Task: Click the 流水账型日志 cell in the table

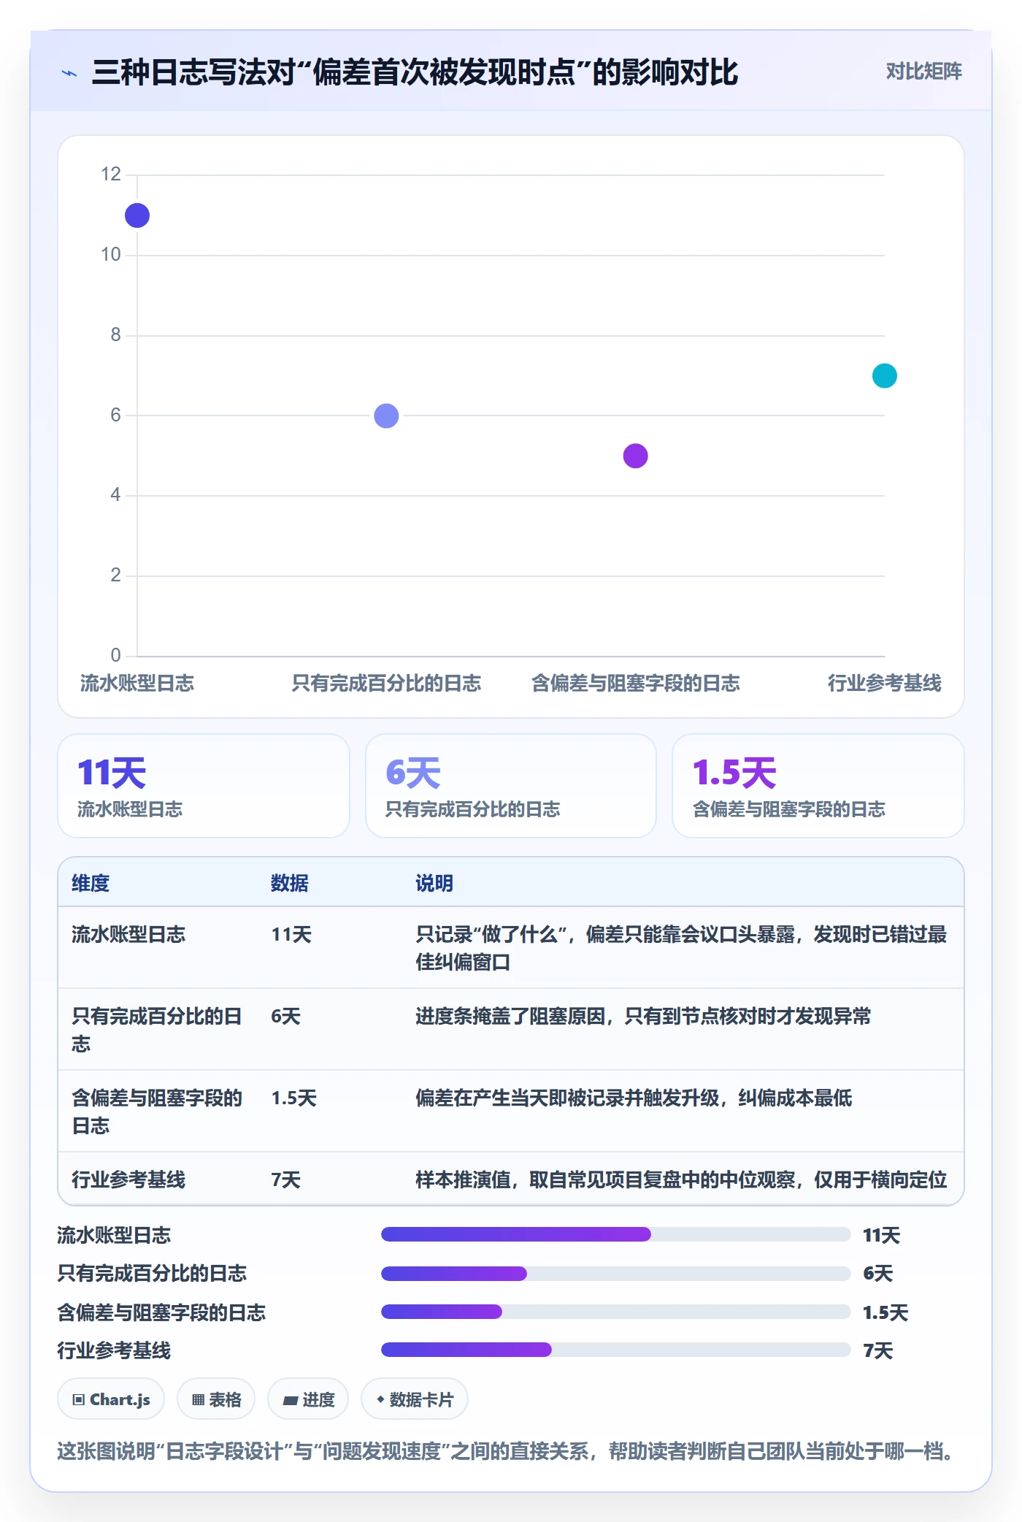Action: [x=128, y=934]
